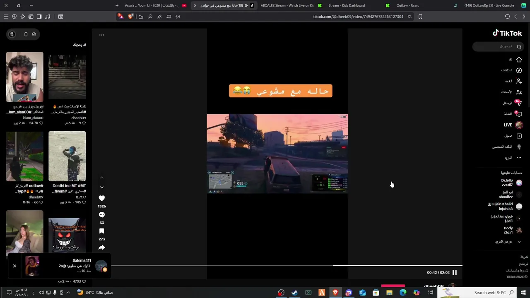Close the current TikTok tab

[195, 5]
